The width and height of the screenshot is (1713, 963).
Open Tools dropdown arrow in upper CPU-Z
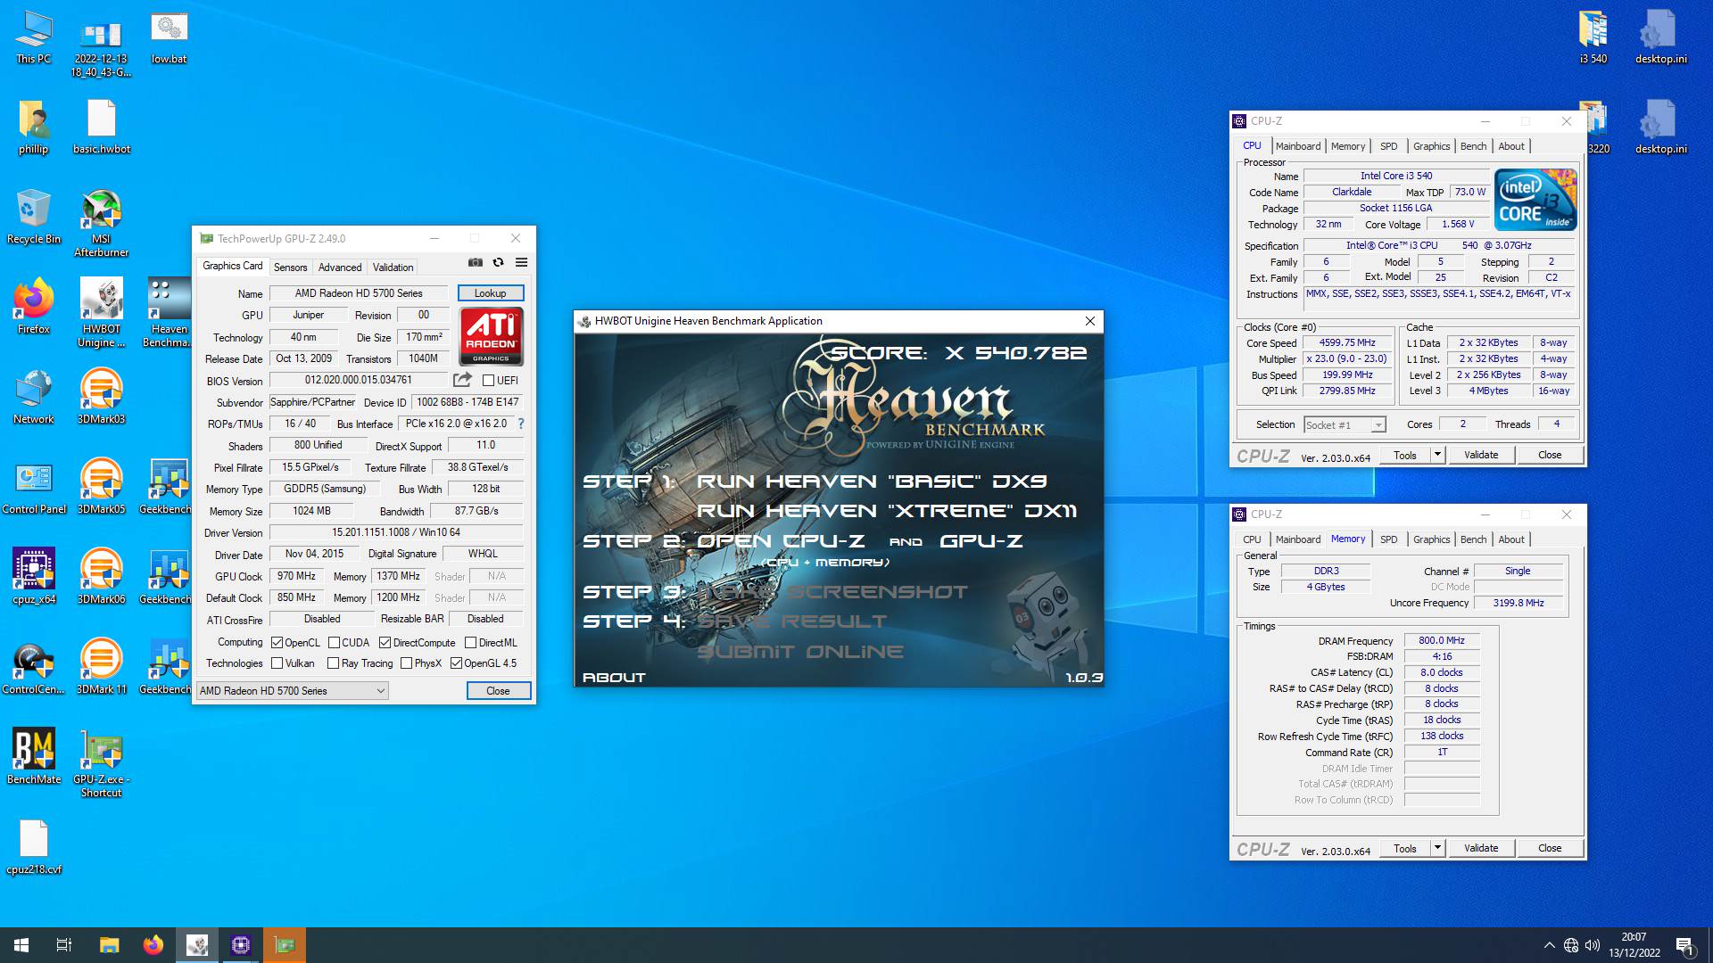[1437, 455]
